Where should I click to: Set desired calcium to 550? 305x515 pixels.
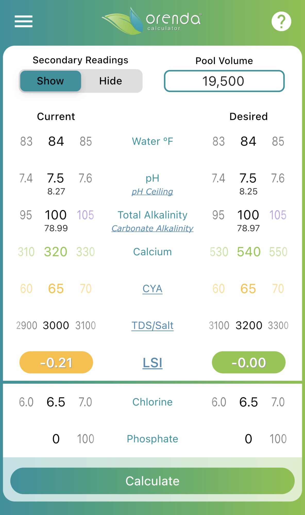click(x=278, y=252)
